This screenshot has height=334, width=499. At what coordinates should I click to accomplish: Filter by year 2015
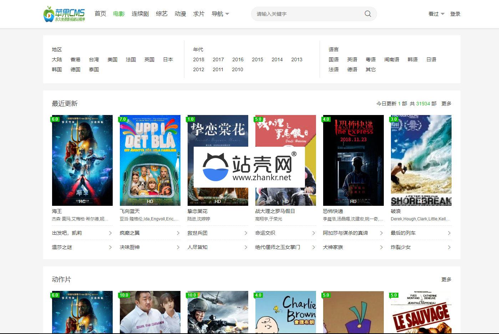[x=258, y=59]
